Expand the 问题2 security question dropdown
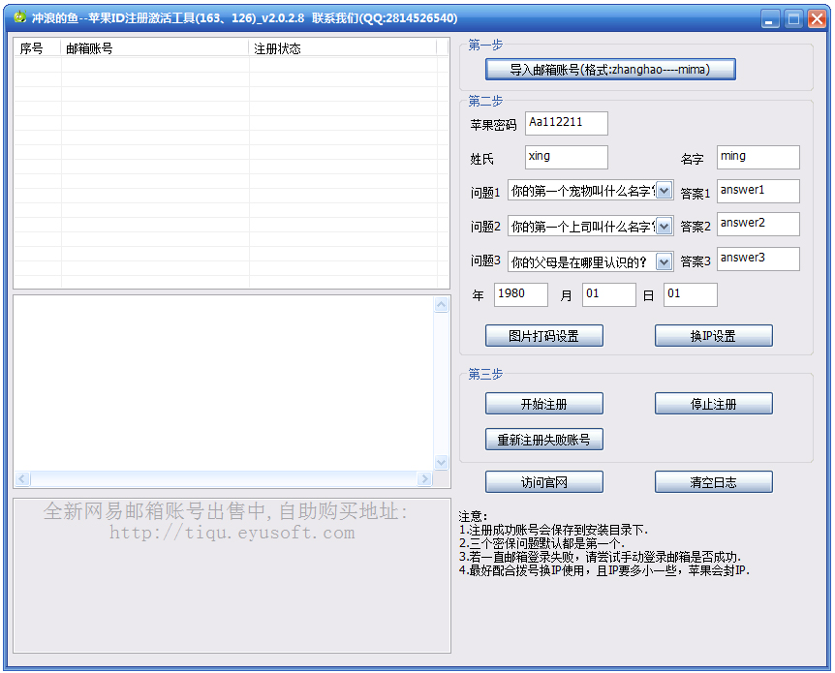The width and height of the screenshot is (835, 673). [664, 227]
